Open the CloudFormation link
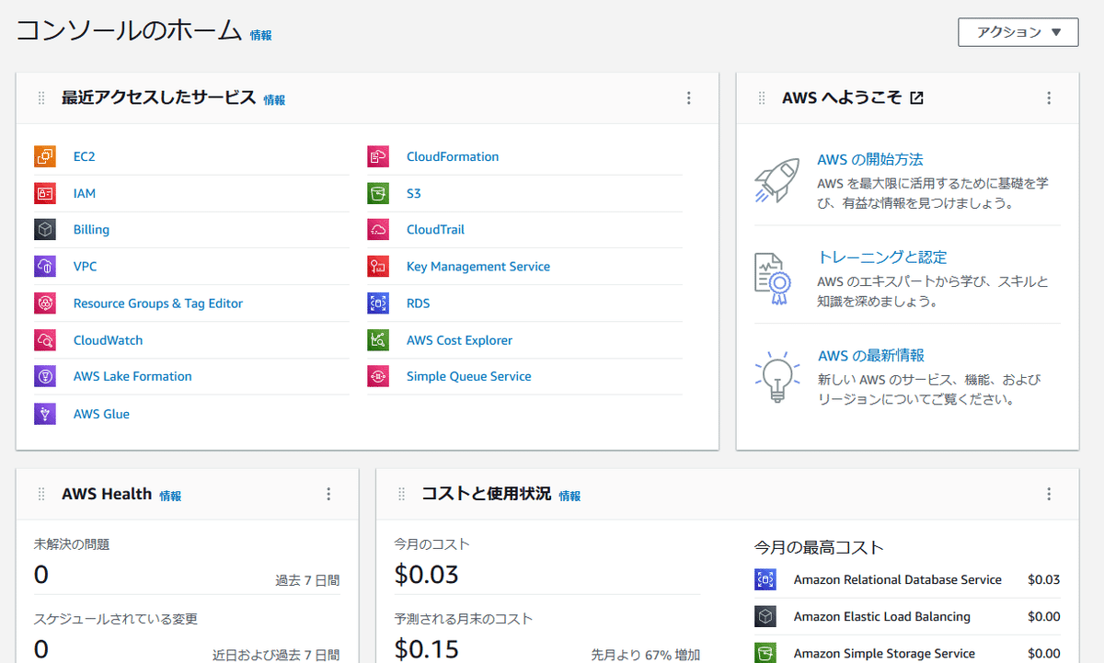The height and width of the screenshot is (663, 1104). (453, 156)
